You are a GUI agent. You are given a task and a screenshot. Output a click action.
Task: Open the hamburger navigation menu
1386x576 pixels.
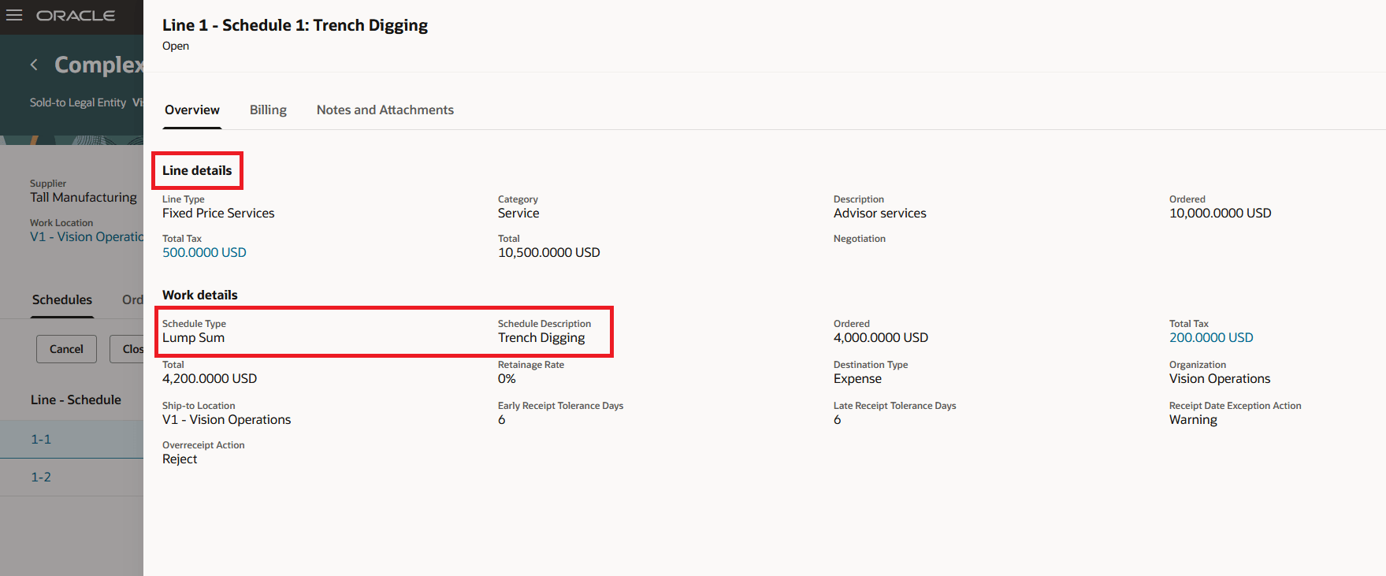coord(14,16)
